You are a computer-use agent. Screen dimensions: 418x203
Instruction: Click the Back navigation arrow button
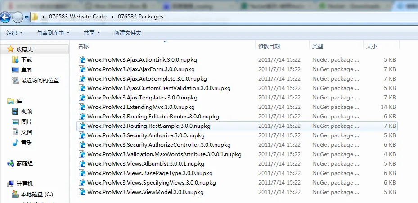pyautogui.click(x=5, y=18)
